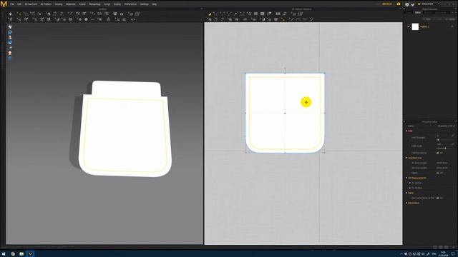Click the cloud icon in the title bar
The width and height of the screenshot is (458, 257).
(399, 4)
